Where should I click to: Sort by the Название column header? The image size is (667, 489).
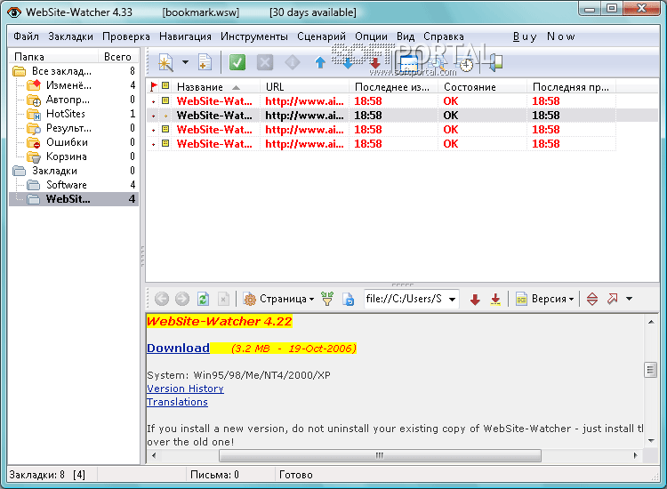(x=216, y=87)
